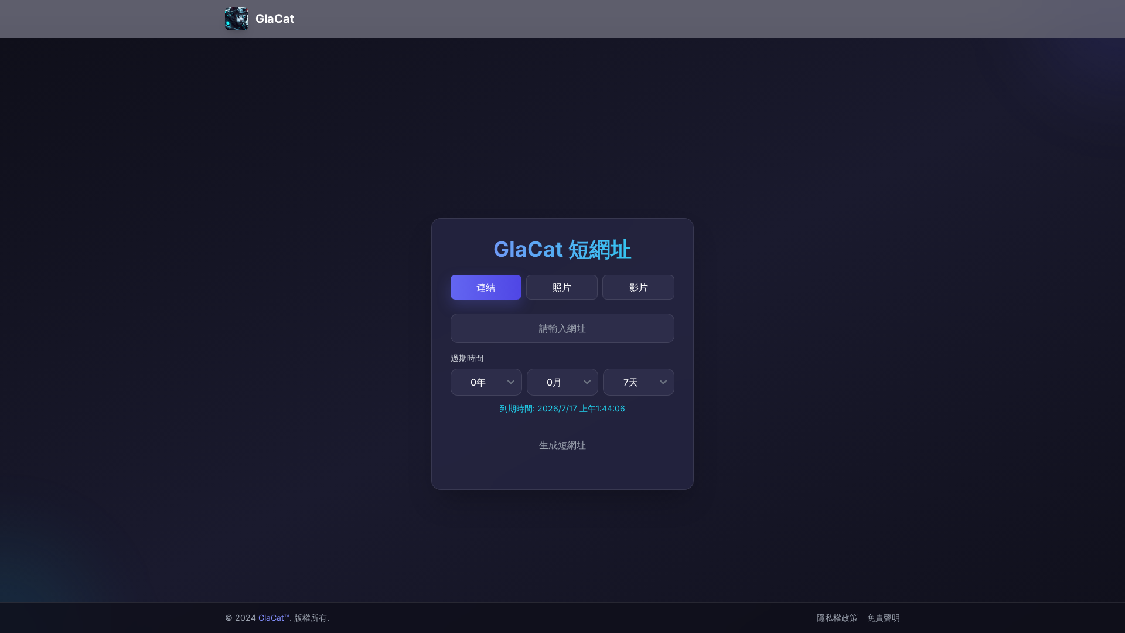Viewport: 1125px width, 633px height.
Task: Click the 到期時間 expiry date text
Action: pyautogui.click(x=562, y=409)
